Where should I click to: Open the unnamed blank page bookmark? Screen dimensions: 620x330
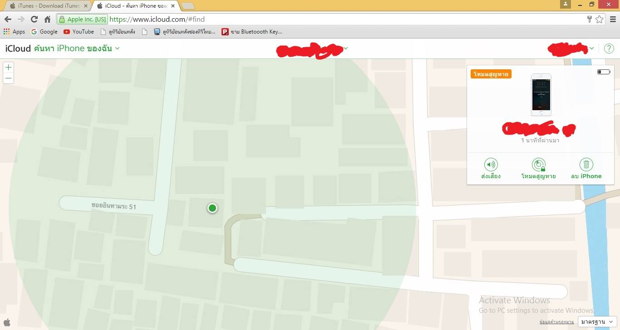click(x=145, y=32)
